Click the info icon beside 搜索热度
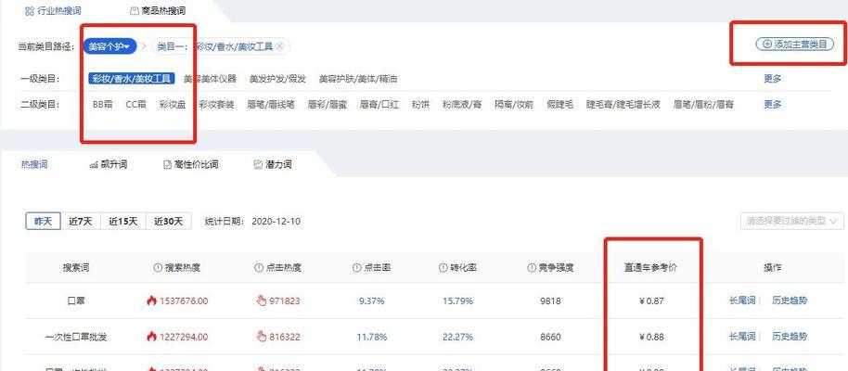The width and height of the screenshot is (848, 371). point(158,268)
